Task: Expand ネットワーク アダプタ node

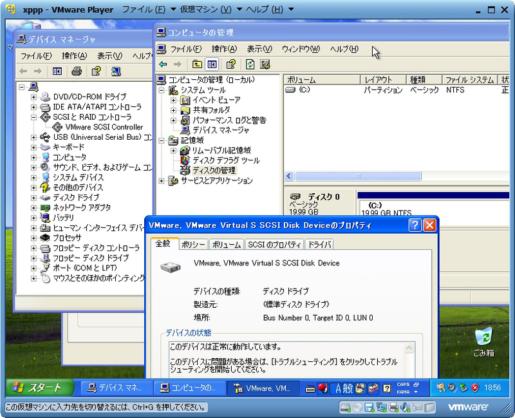Action: pyautogui.click(x=33, y=207)
